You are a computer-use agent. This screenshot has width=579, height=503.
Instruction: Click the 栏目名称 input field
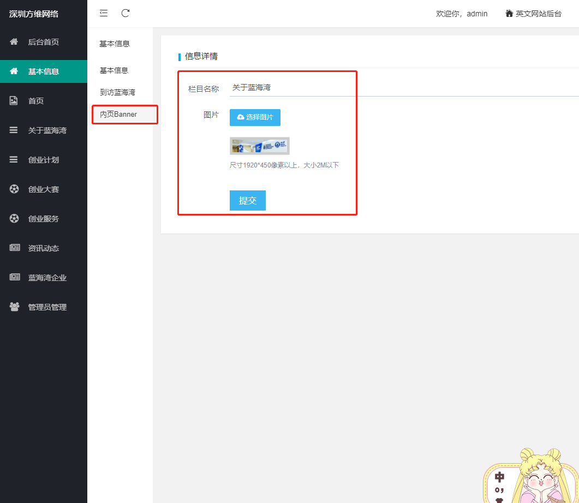404,87
